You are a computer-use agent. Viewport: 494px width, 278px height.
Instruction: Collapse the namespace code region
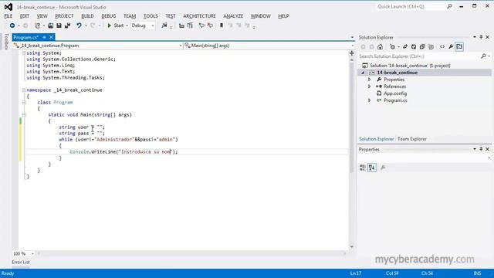point(24,90)
